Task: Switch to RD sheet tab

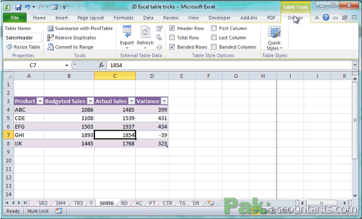Action: tap(124, 203)
